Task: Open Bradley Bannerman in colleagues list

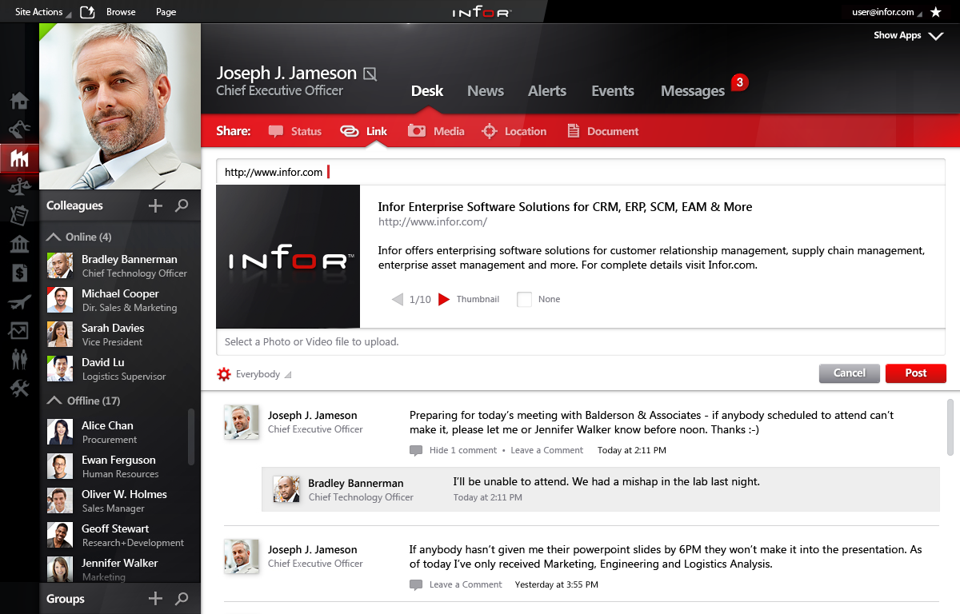Action: tap(120, 265)
